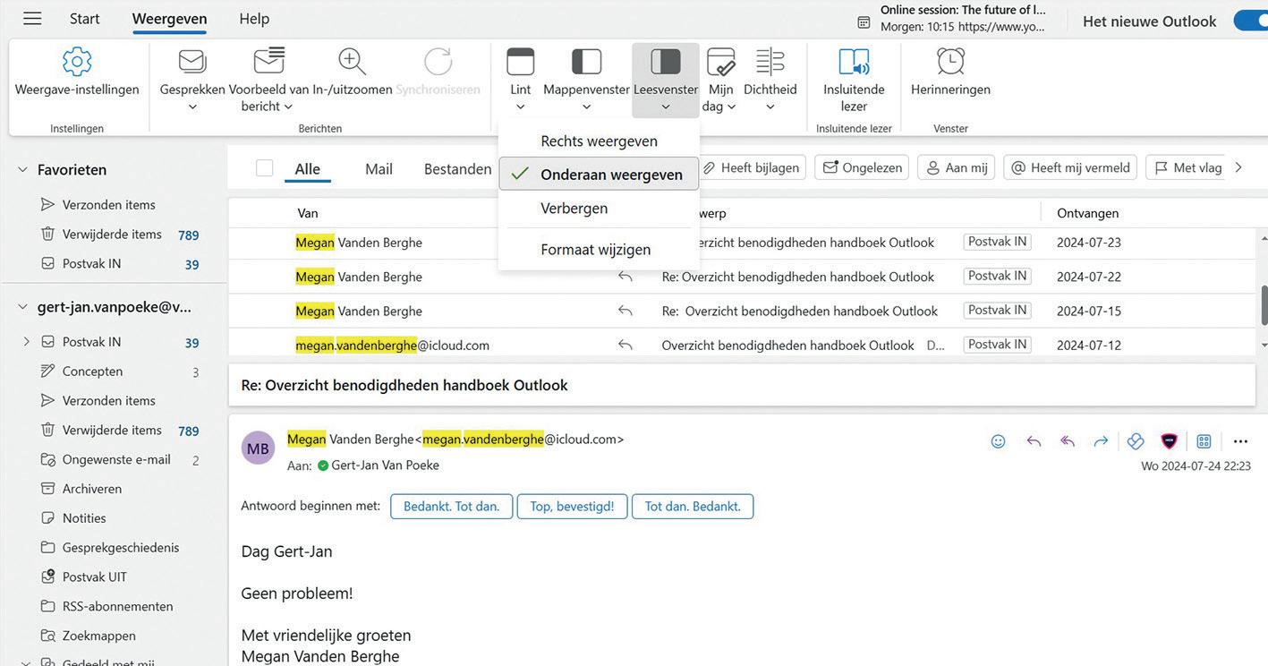Apply the Heeft mij vermeld filter

1070,167
